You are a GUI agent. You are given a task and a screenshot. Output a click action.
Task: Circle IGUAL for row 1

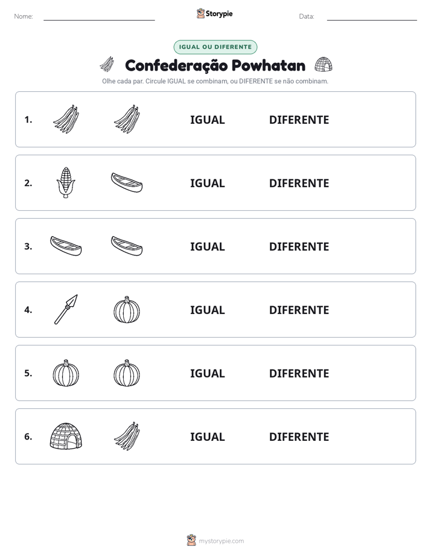coord(207,120)
